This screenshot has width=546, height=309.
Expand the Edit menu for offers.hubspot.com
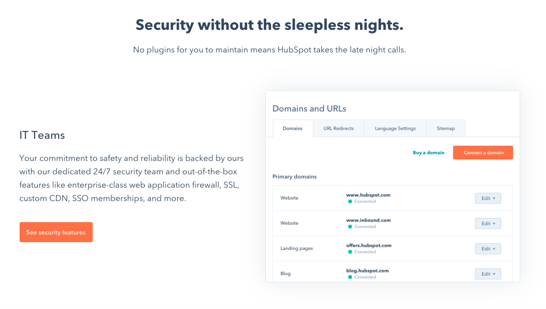[x=487, y=249]
